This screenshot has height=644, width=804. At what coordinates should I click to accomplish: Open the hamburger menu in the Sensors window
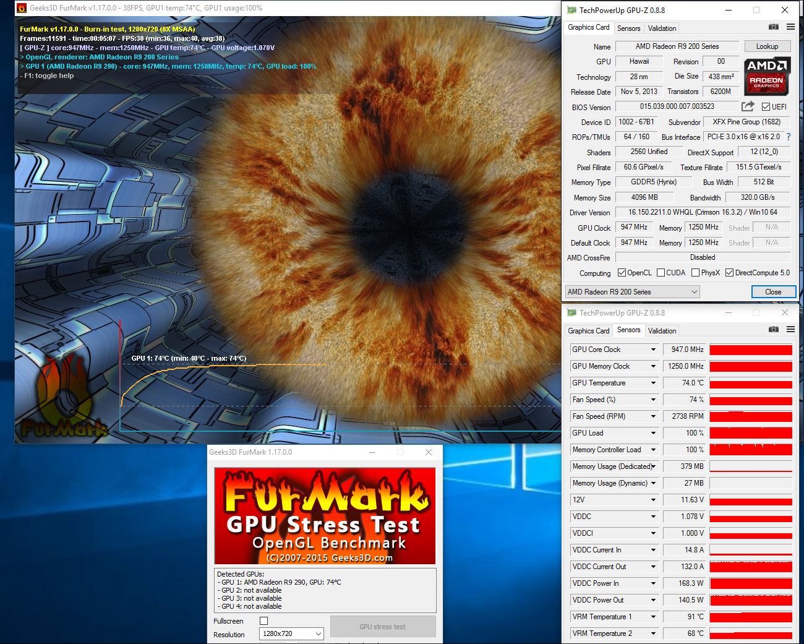coord(790,330)
